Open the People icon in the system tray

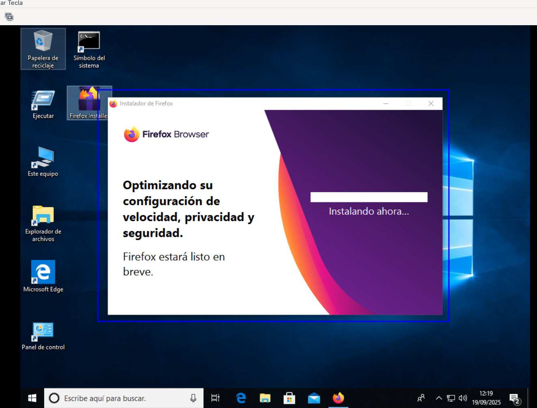pyautogui.click(x=421, y=398)
